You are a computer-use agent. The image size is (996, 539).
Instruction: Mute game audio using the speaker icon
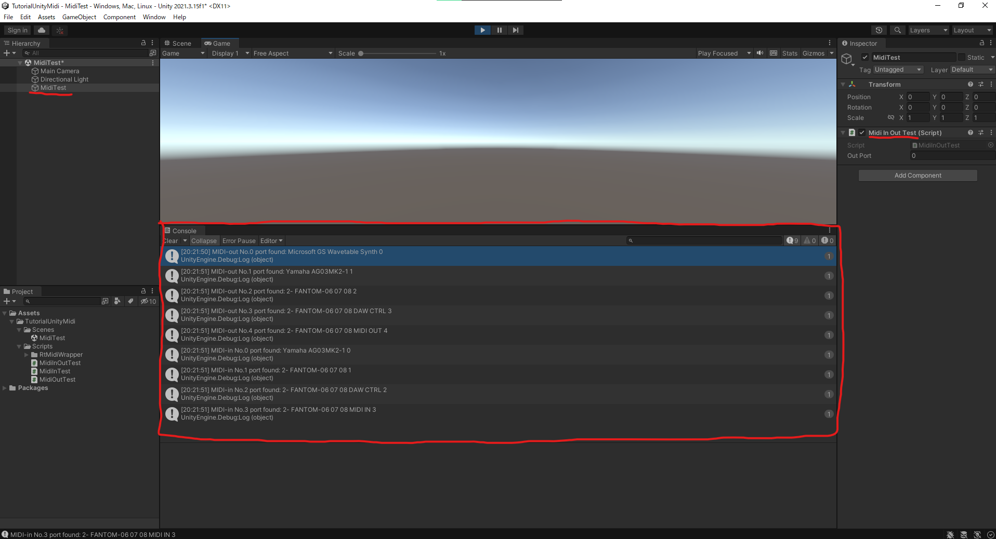759,53
